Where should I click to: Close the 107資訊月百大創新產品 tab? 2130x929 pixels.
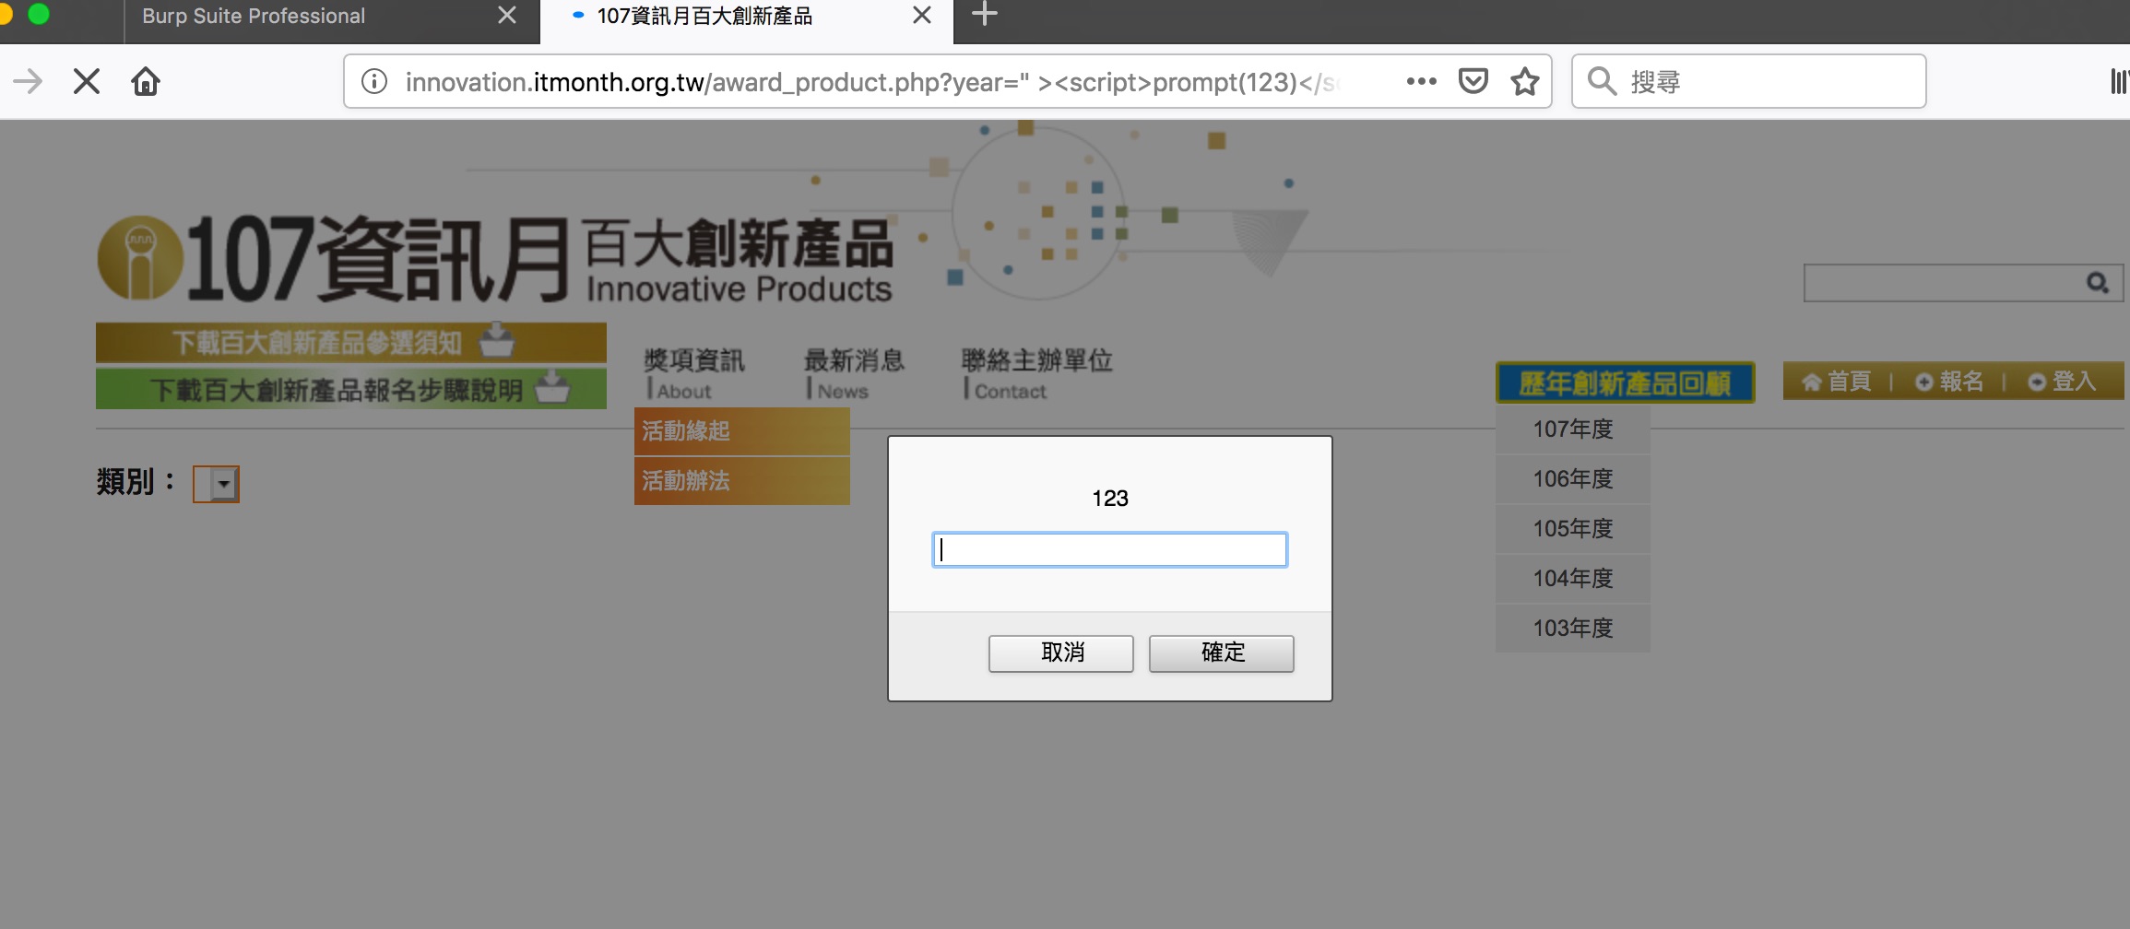[x=922, y=16]
